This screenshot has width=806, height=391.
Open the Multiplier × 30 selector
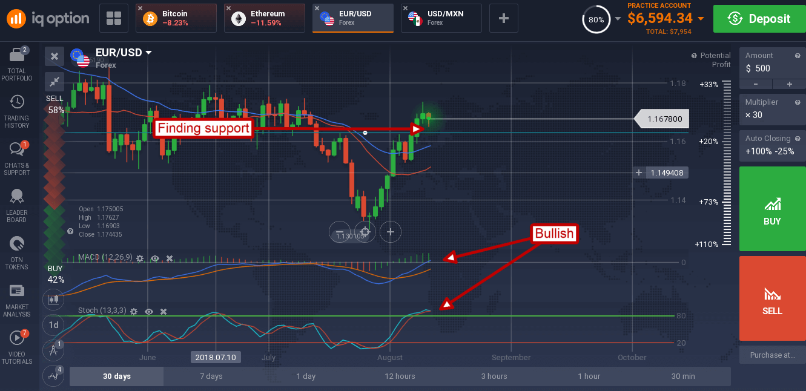[772, 110]
